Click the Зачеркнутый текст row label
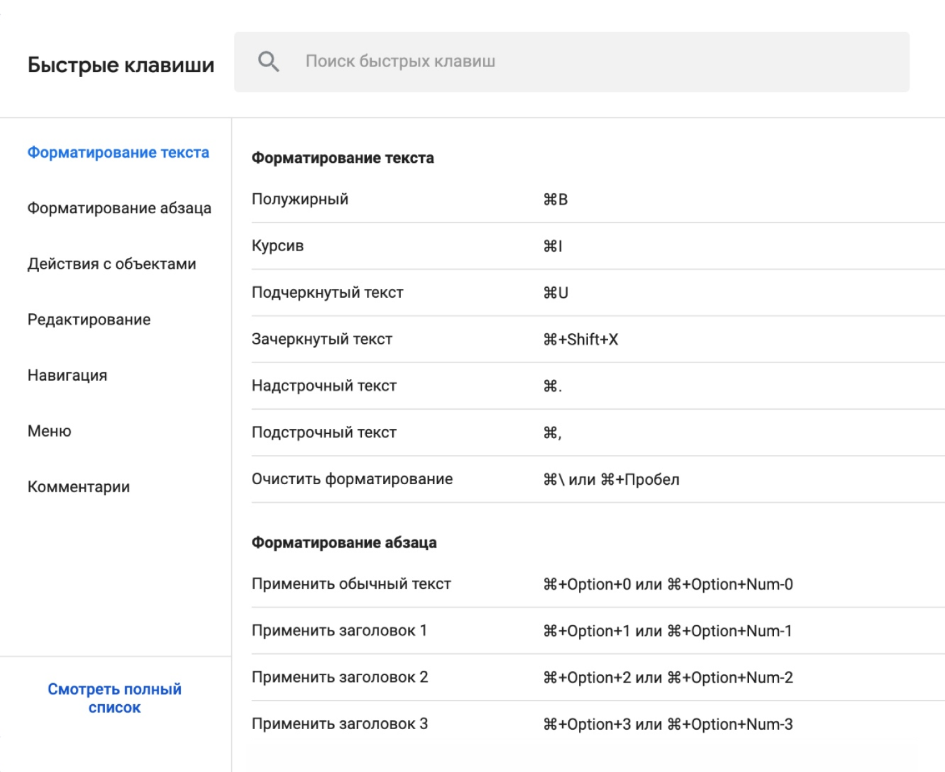 click(x=321, y=339)
